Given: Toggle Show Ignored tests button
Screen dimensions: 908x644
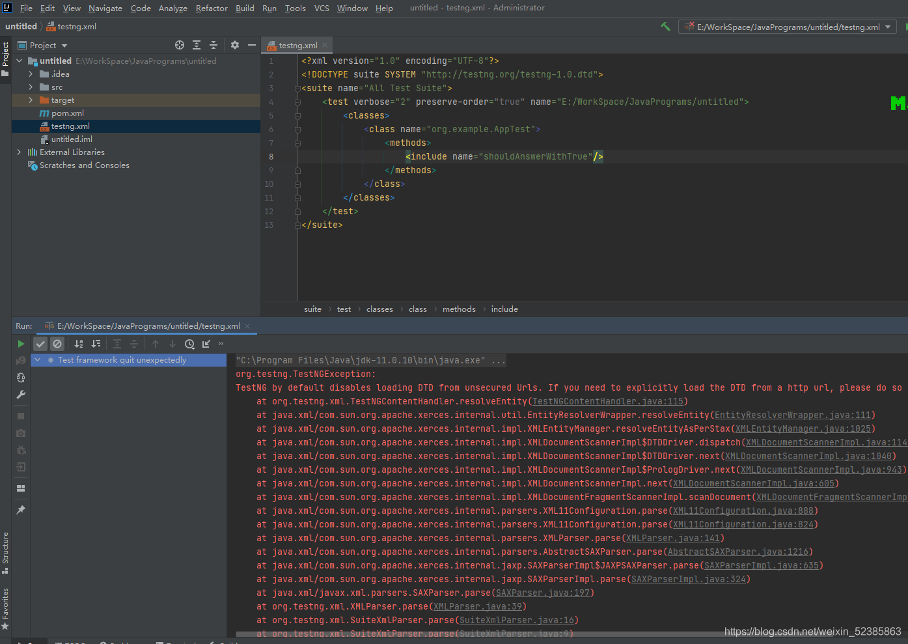Looking at the screenshot, I should pos(57,344).
